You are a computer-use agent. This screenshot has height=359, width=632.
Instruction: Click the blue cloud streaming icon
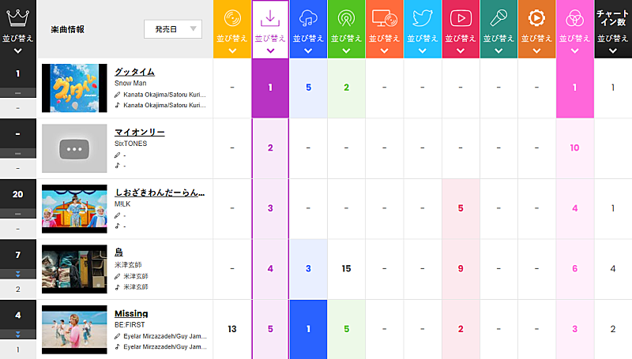308,18
